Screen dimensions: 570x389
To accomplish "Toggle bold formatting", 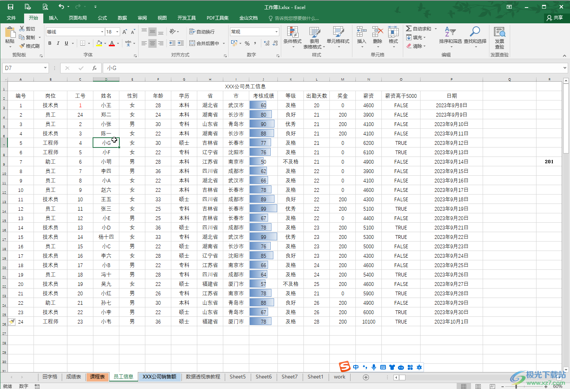I will point(50,43).
